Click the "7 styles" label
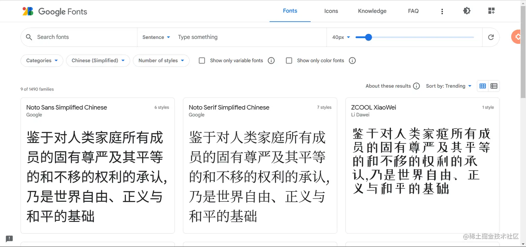The width and height of the screenshot is (526, 247). pyautogui.click(x=324, y=107)
